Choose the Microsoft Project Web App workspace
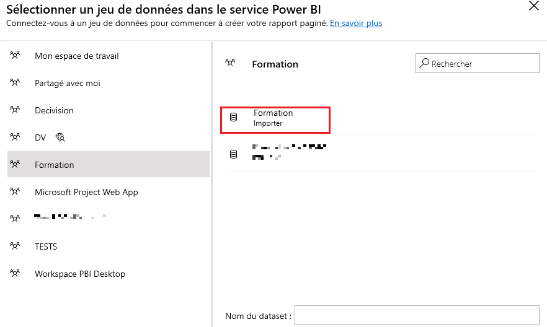This screenshot has width=547, height=327. [x=86, y=192]
